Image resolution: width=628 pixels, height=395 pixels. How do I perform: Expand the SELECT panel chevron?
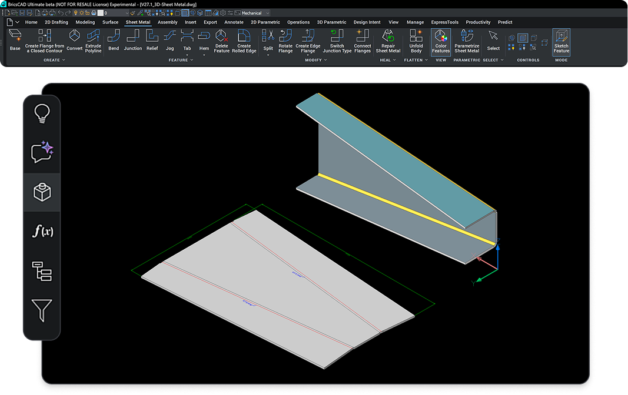point(502,60)
